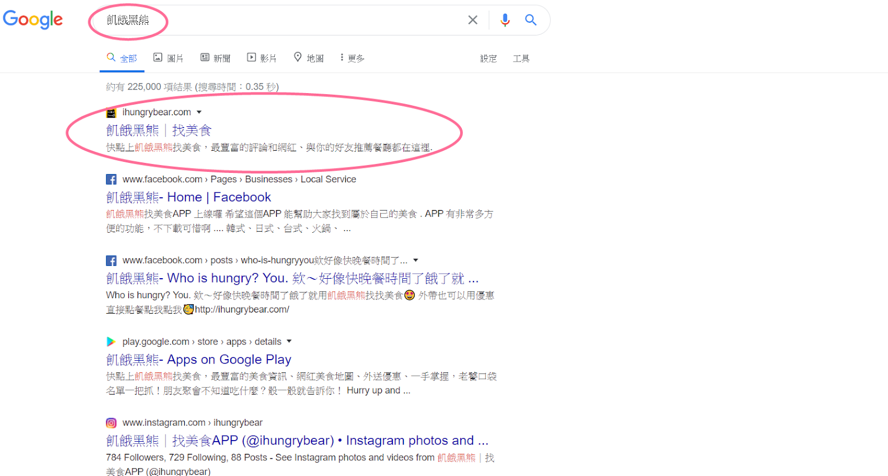This screenshot has height=476, width=888.
Task: Open the 更多 menu
Action: (352, 58)
